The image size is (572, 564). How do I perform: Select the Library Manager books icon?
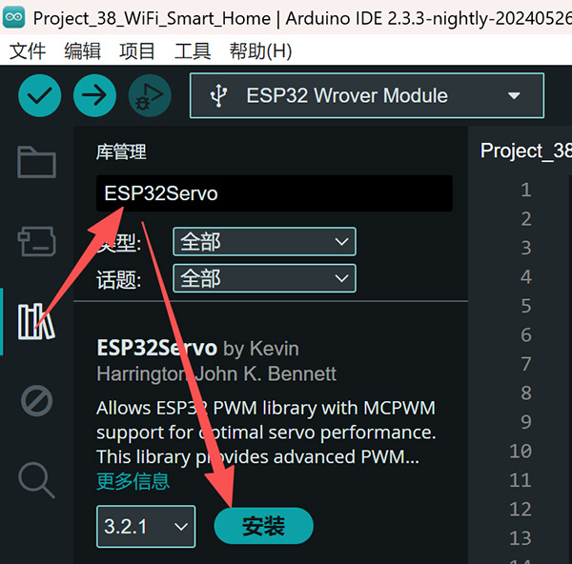(36, 322)
